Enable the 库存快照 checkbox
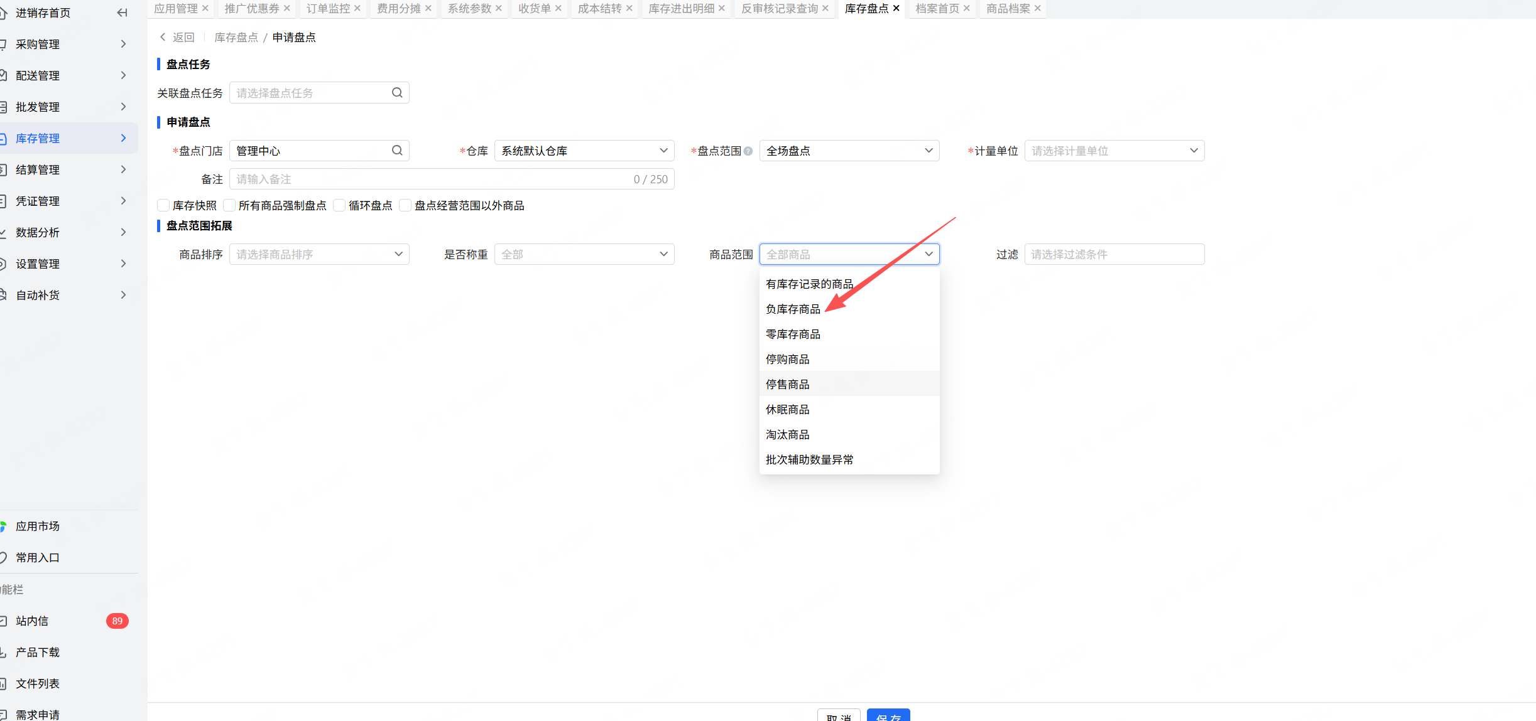1536x721 pixels. click(163, 205)
